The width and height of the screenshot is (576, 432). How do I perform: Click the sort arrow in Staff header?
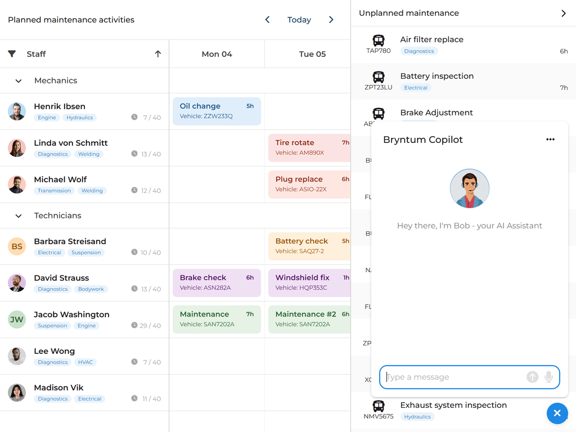click(158, 54)
